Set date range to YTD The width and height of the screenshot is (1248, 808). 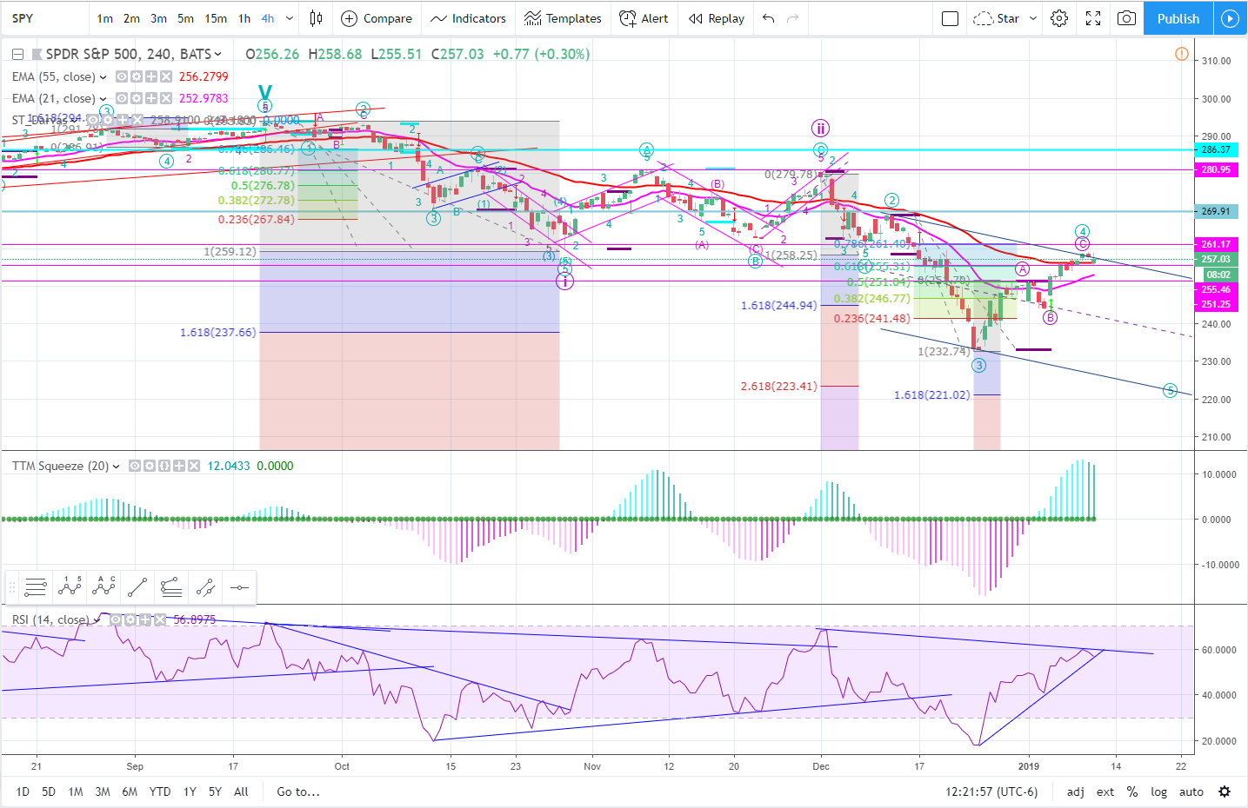coord(160,791)
